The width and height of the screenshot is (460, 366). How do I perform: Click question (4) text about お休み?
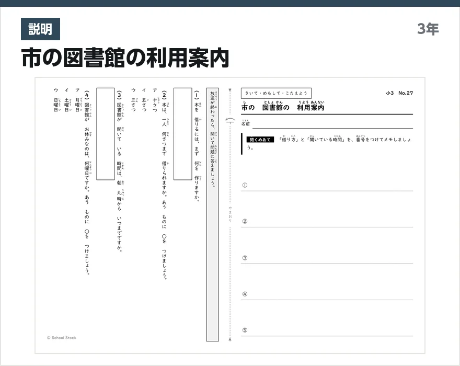click(x=87, y=183)
